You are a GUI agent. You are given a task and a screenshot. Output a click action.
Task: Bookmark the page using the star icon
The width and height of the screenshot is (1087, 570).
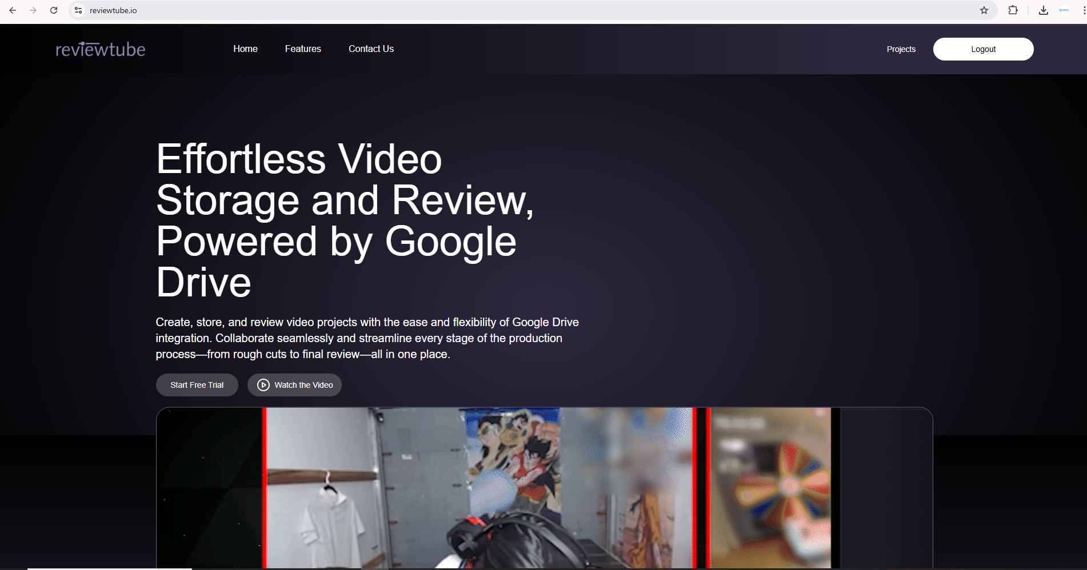click(x=984, y=10)
